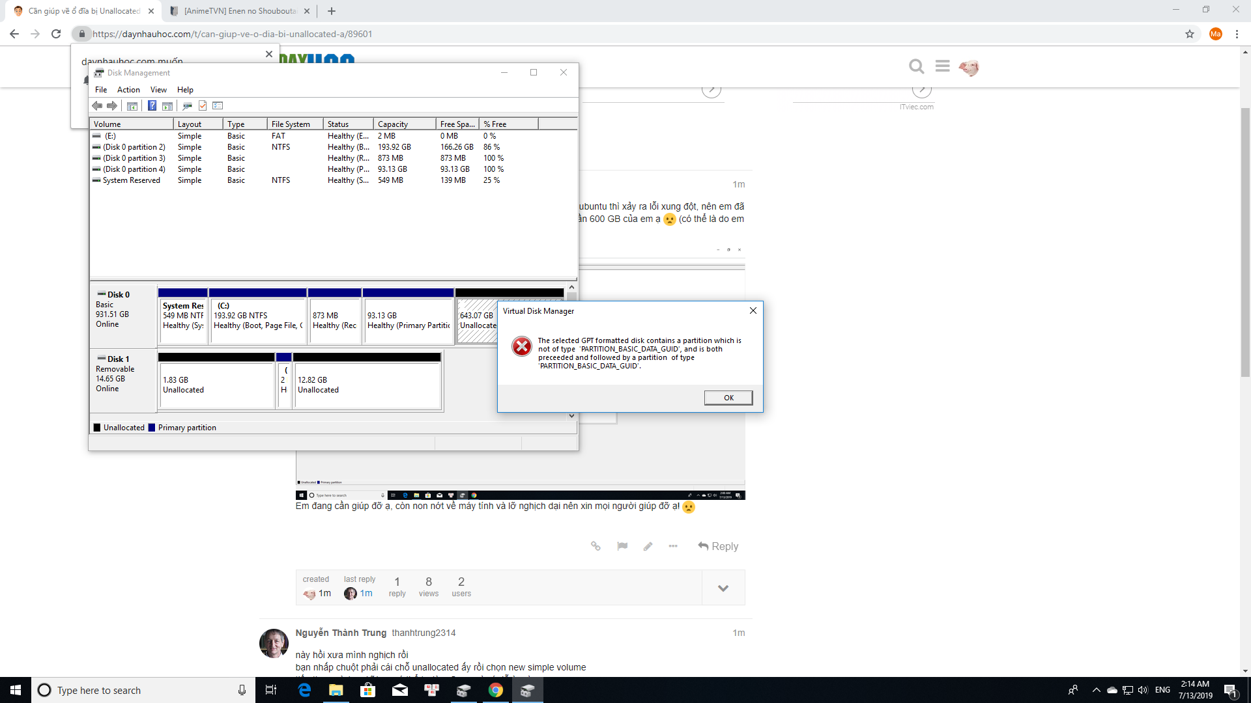The width and height of the screenshot is (1251, 703).
Task: Open File Explorer from the taskbar
Action: click(x=336, y=690)
